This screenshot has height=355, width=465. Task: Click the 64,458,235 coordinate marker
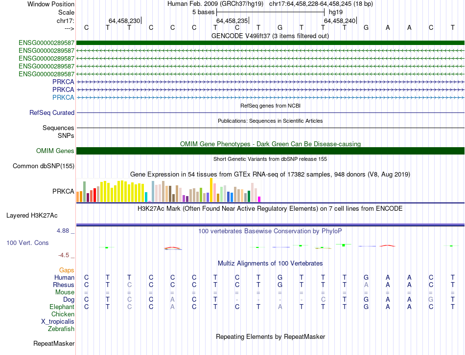point(232,21)
